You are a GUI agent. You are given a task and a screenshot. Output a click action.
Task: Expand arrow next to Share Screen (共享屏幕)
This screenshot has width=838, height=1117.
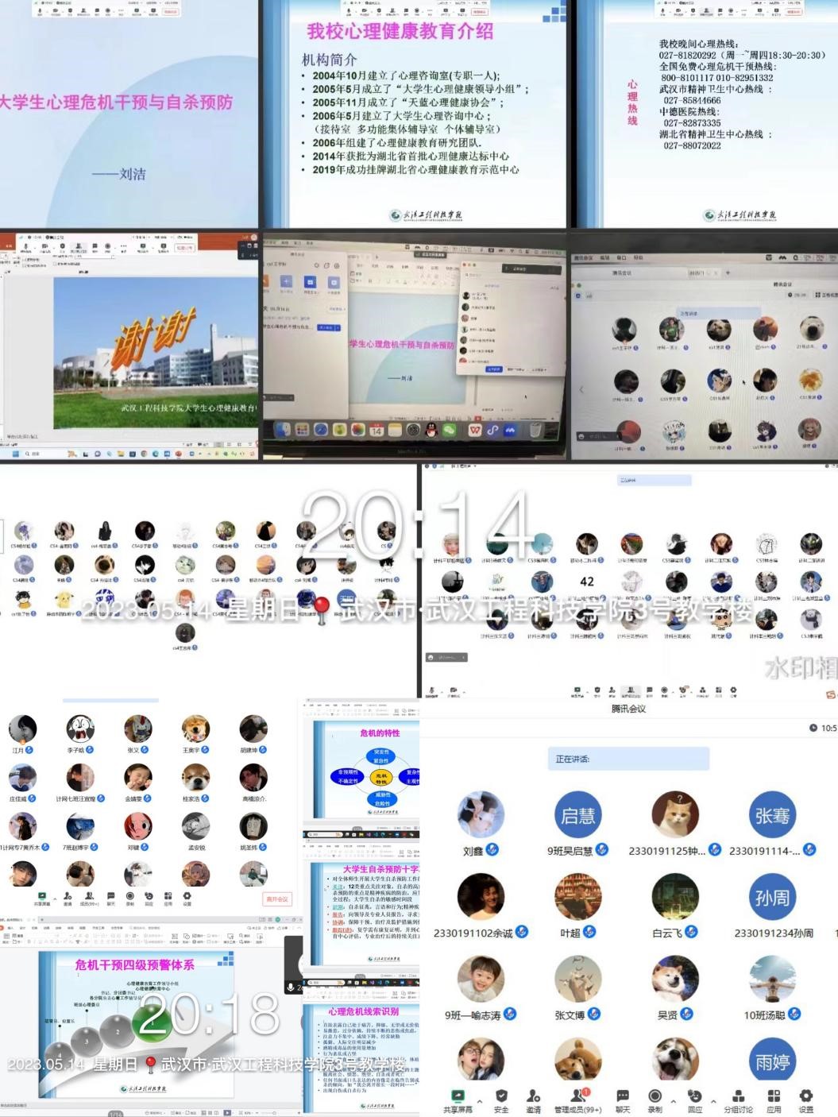(480, 1102)
